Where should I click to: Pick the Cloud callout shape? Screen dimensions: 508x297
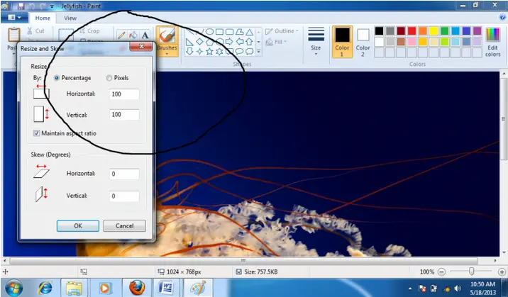point(249,52)
